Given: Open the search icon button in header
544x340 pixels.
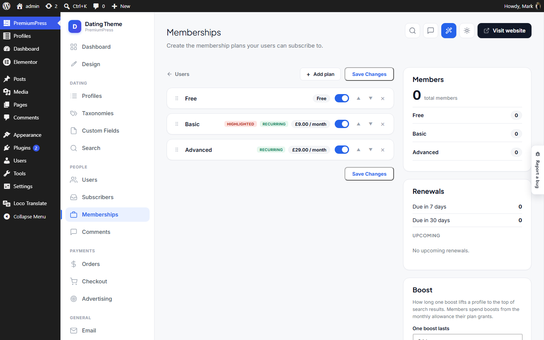Looking at the screenshot, I should [x=413, y=31].
